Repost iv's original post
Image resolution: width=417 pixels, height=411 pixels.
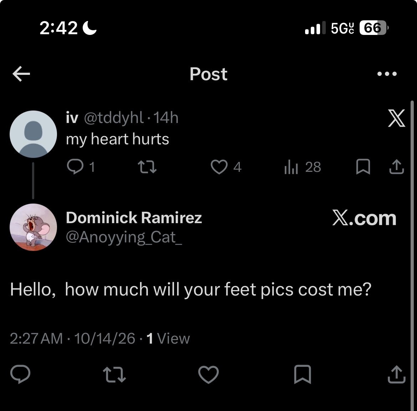coord(147,167)
